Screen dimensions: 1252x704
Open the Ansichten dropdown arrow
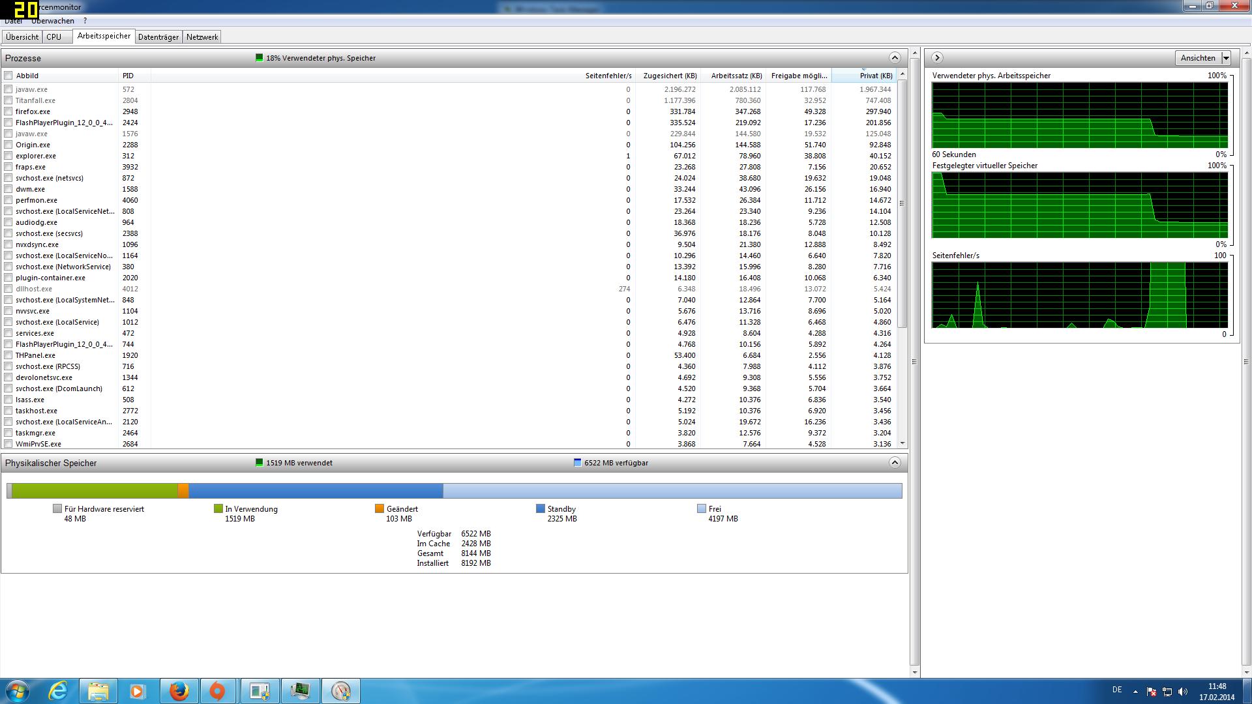click(x=1226, y=58)
